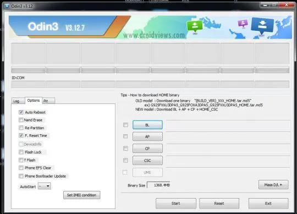Click the AP file button

pos(147,136)
